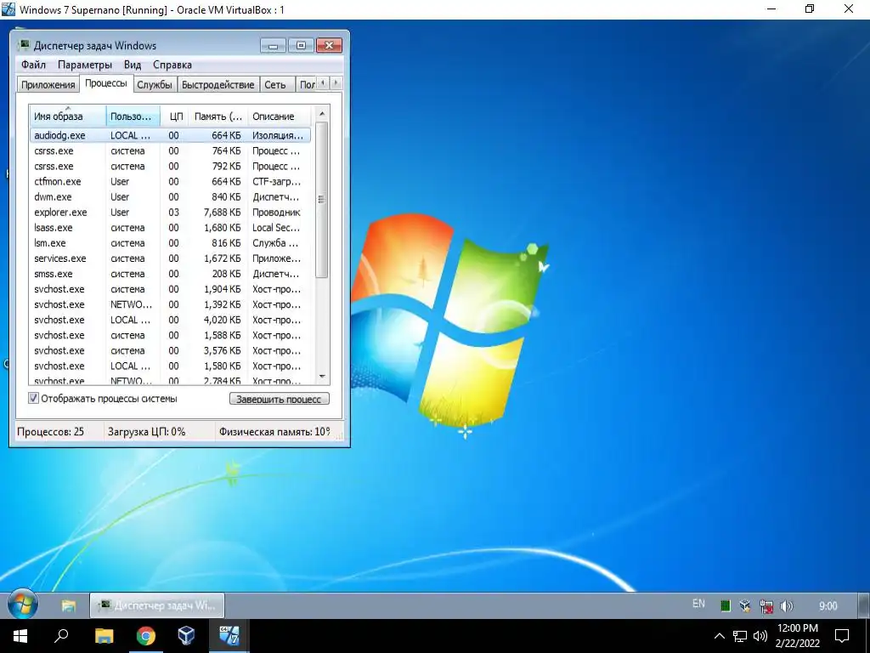The width and height of the screenshot is (870, 653).
Task: Click the network tray icon with red X
Action: pos(766,605)
